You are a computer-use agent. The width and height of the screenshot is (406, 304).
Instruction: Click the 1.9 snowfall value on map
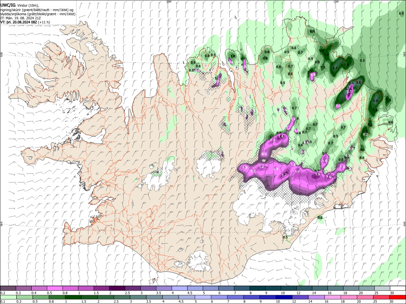click(318, 174)
